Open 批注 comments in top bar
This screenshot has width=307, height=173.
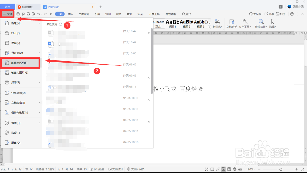point(282,14)
